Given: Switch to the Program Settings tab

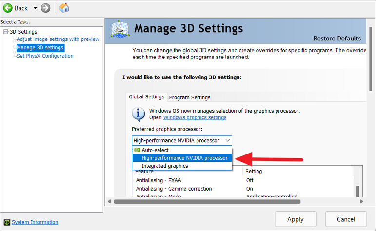Looking at the screenshot, I should pos(189,97).
